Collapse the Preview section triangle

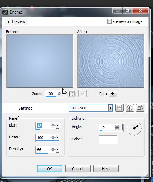pyautogui.click(x=8, y=21)
